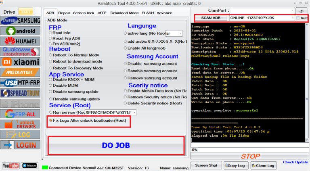Open the Xiaomi section

(x=20, y=62)
